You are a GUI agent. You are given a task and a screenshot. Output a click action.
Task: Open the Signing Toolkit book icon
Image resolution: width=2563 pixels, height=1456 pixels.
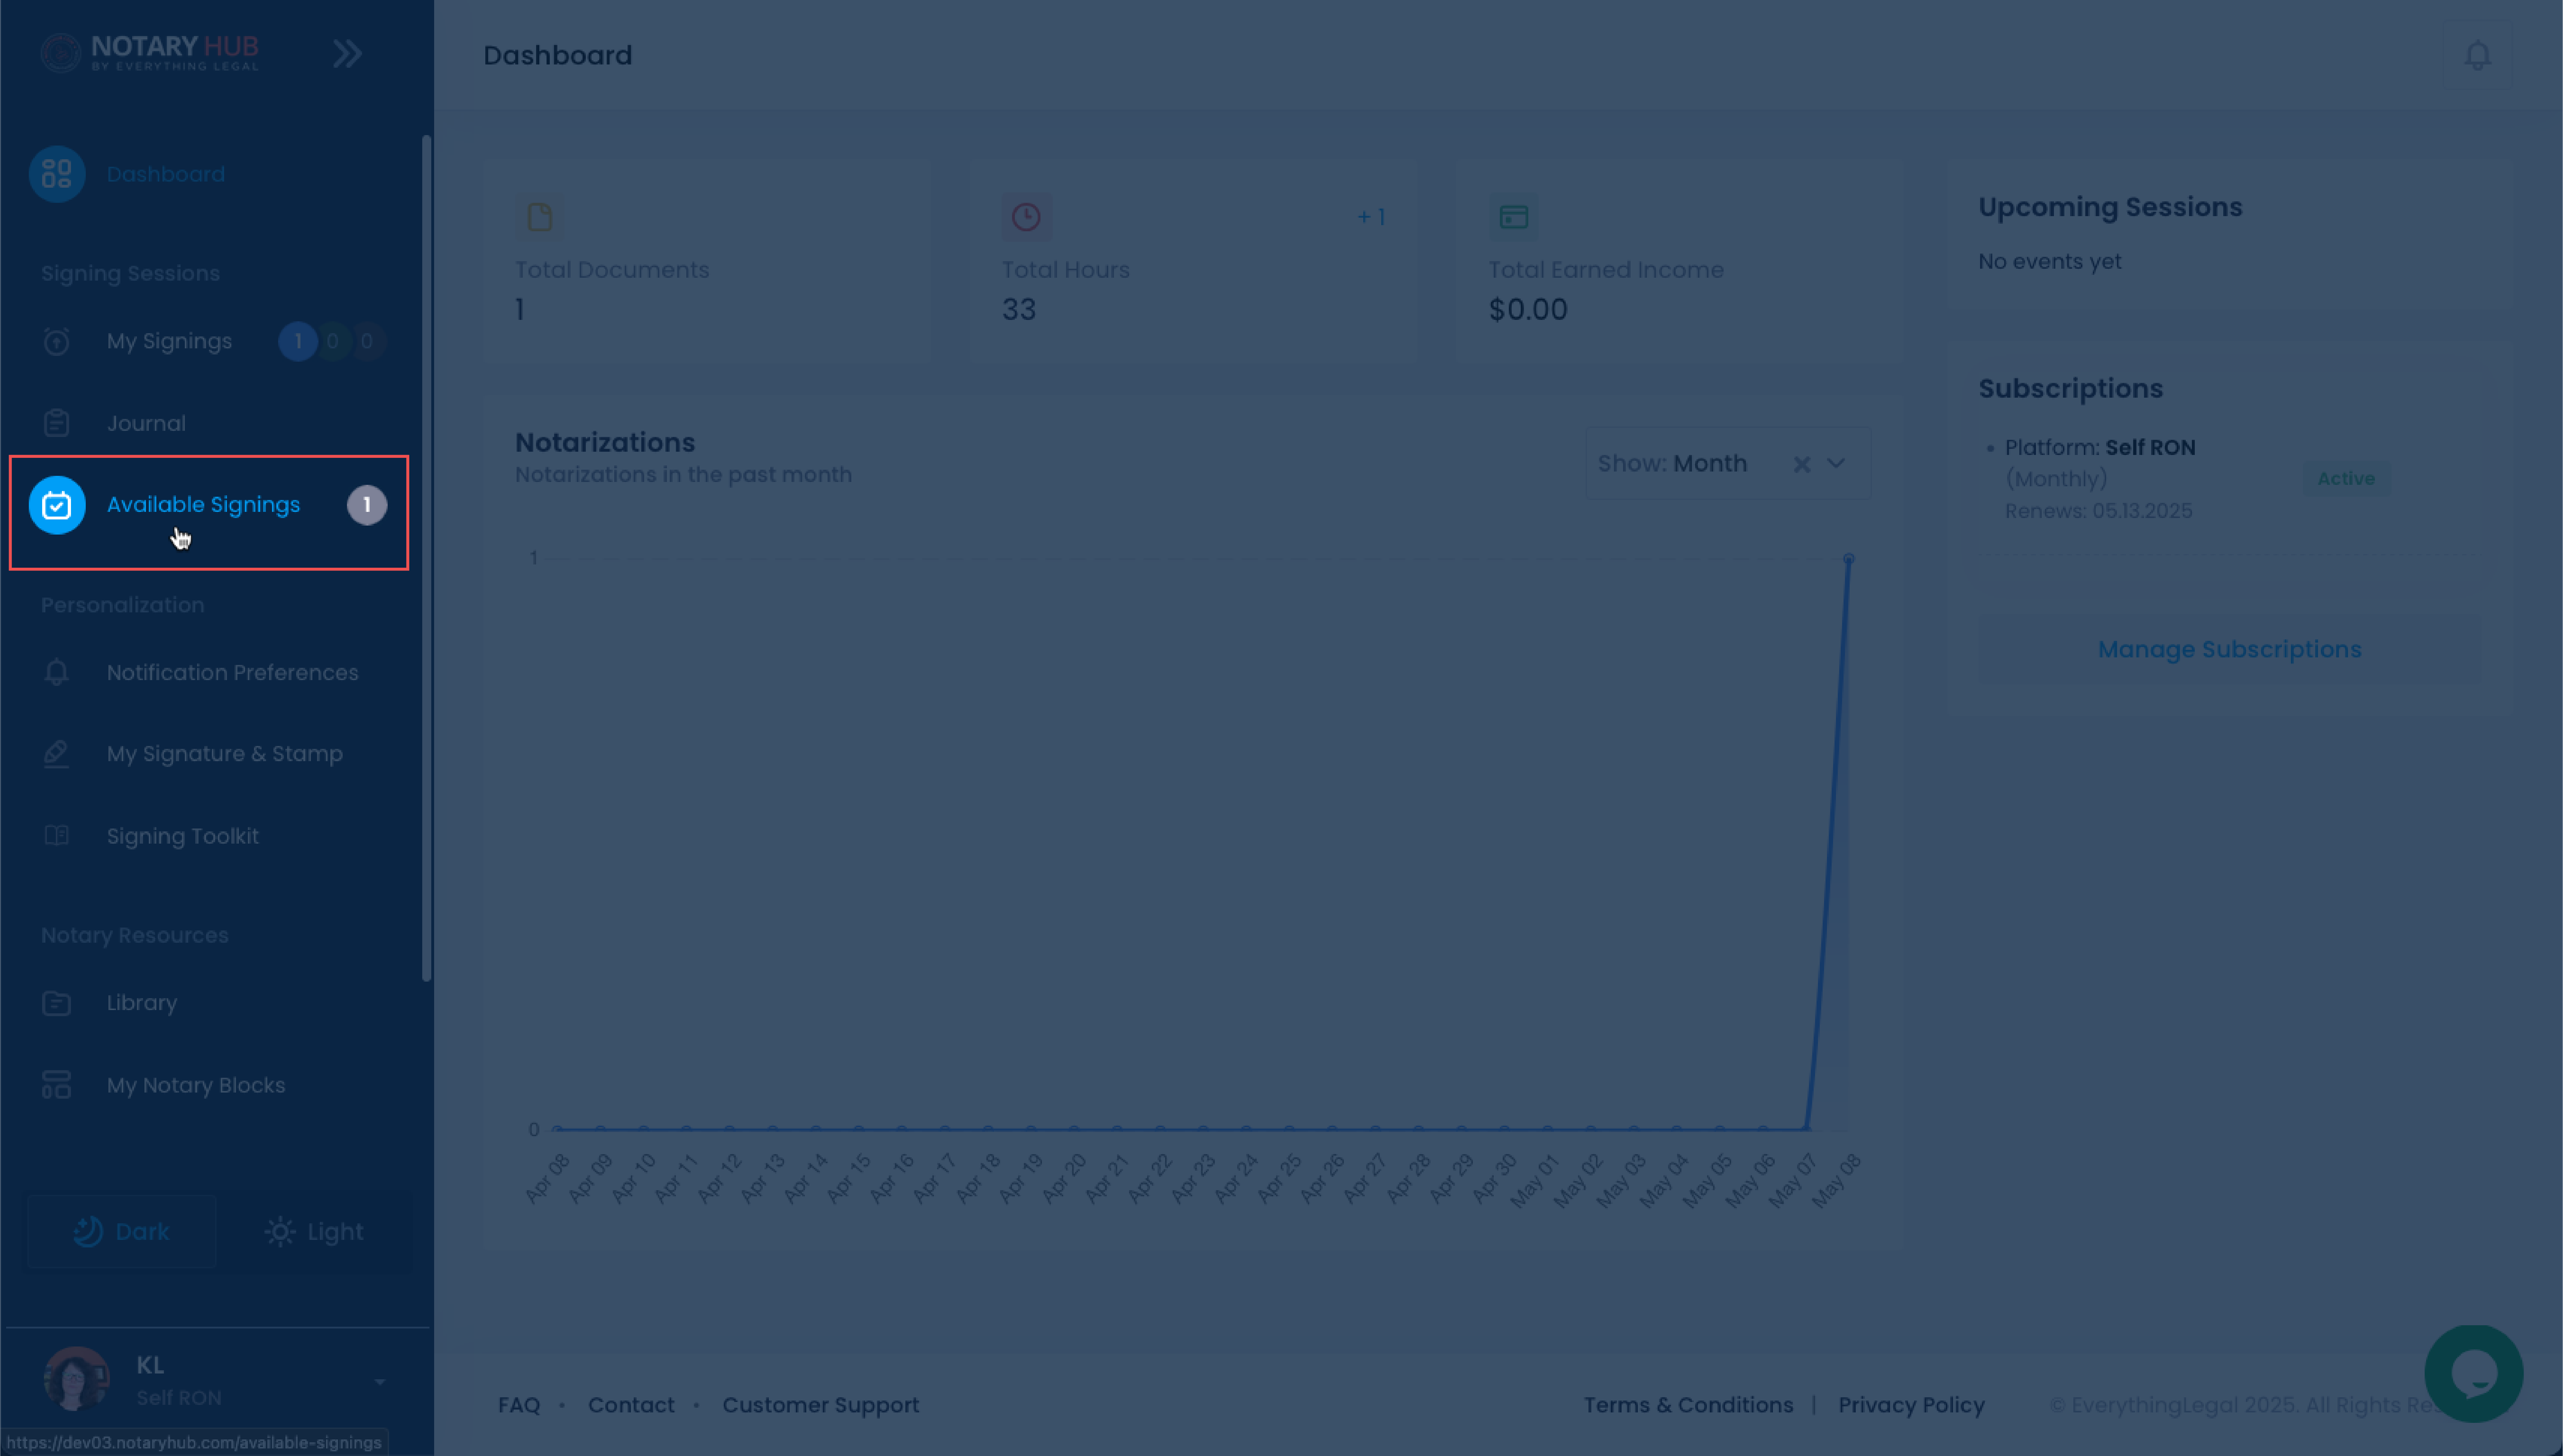tap(57, 835)
